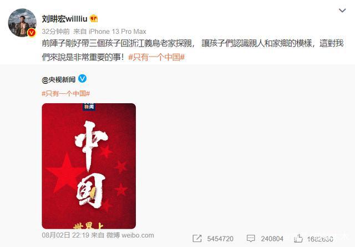Click the membership crown badge beside username
Image resolution: width=355 pixels, height=247 pixels.
coord(94,18)
